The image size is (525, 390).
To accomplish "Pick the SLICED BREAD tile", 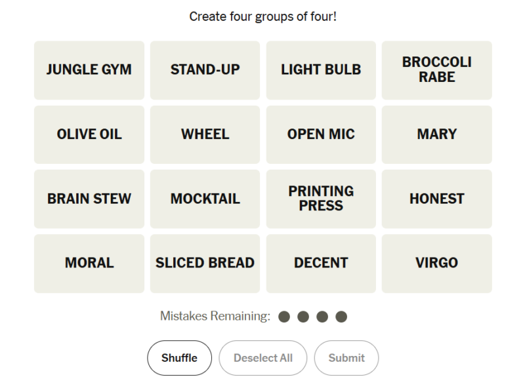I will pyautogui.click(x=205, y=263).
